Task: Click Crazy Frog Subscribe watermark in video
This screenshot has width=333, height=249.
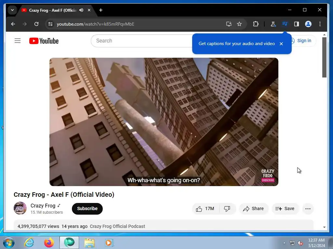Action: pyautogui.click(x=268, y=176)
